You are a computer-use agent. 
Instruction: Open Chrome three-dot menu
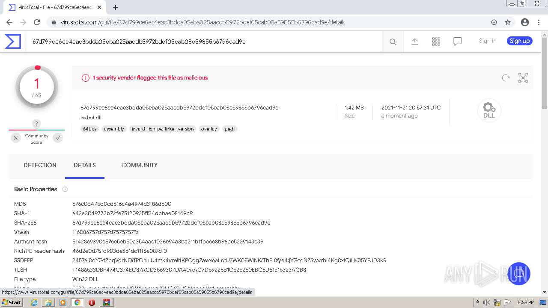[x=538, y=22]
